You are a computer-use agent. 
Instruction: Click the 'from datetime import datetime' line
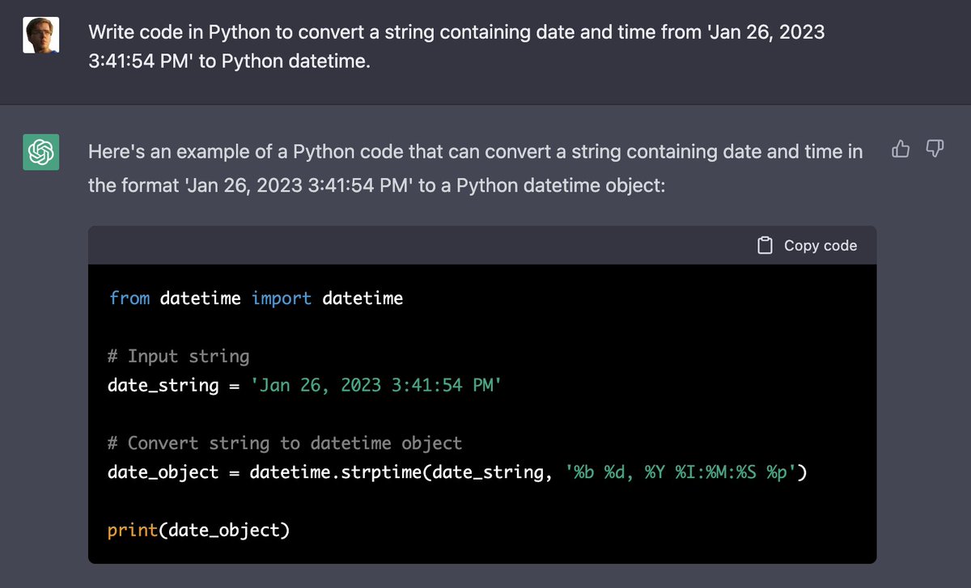click(x=256, y=298)
